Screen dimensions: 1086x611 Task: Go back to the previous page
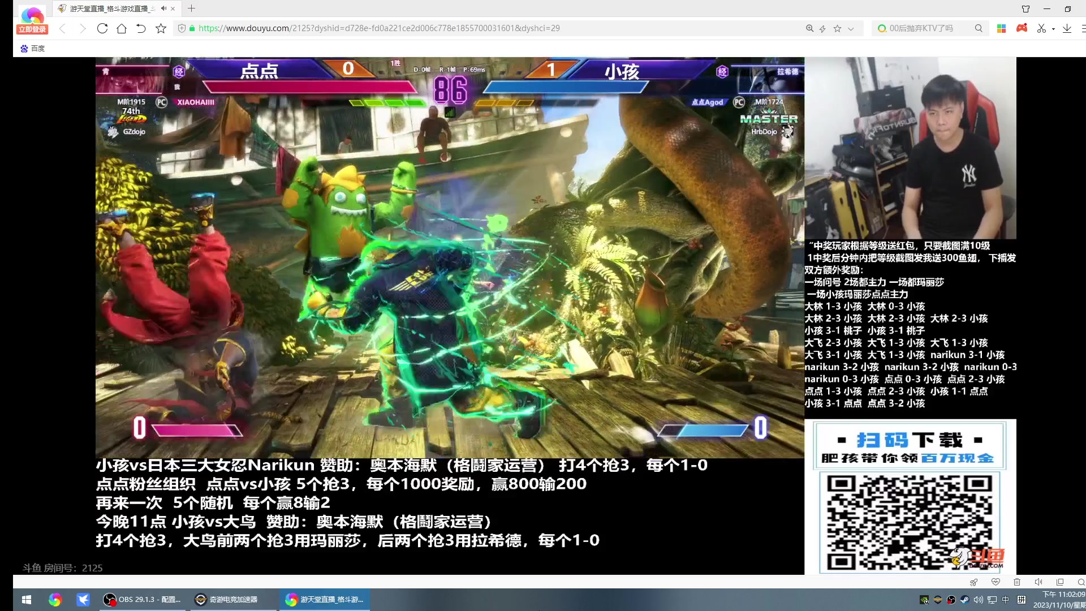click(x=62, y=28)
